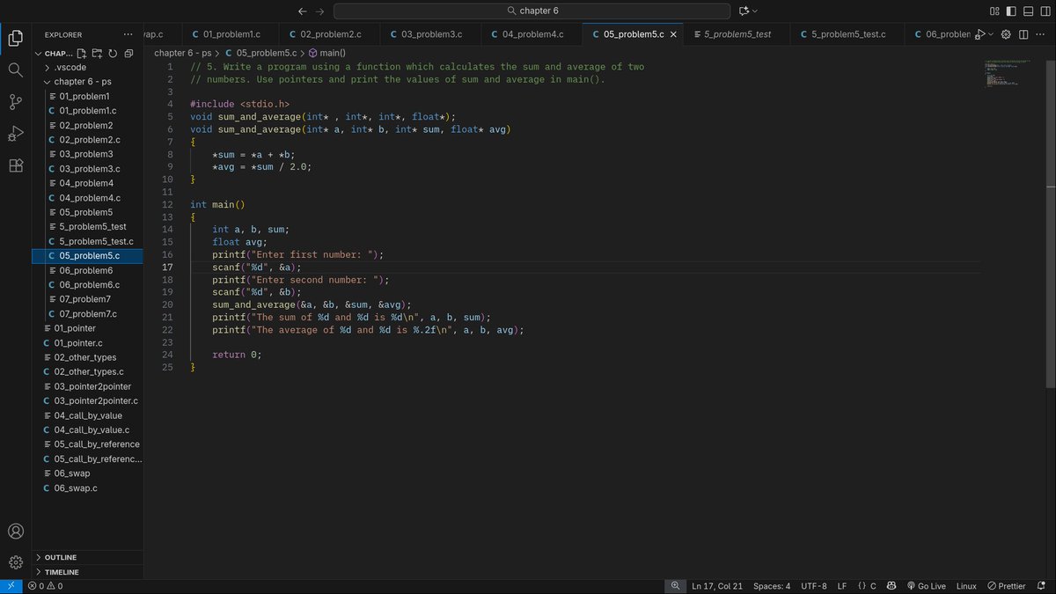Screen dimensions: 1056x594
Task: Click the errors and warnings indicator
Action: point(44,586)
